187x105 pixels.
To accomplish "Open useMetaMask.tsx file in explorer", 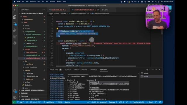I will [33, 55].
